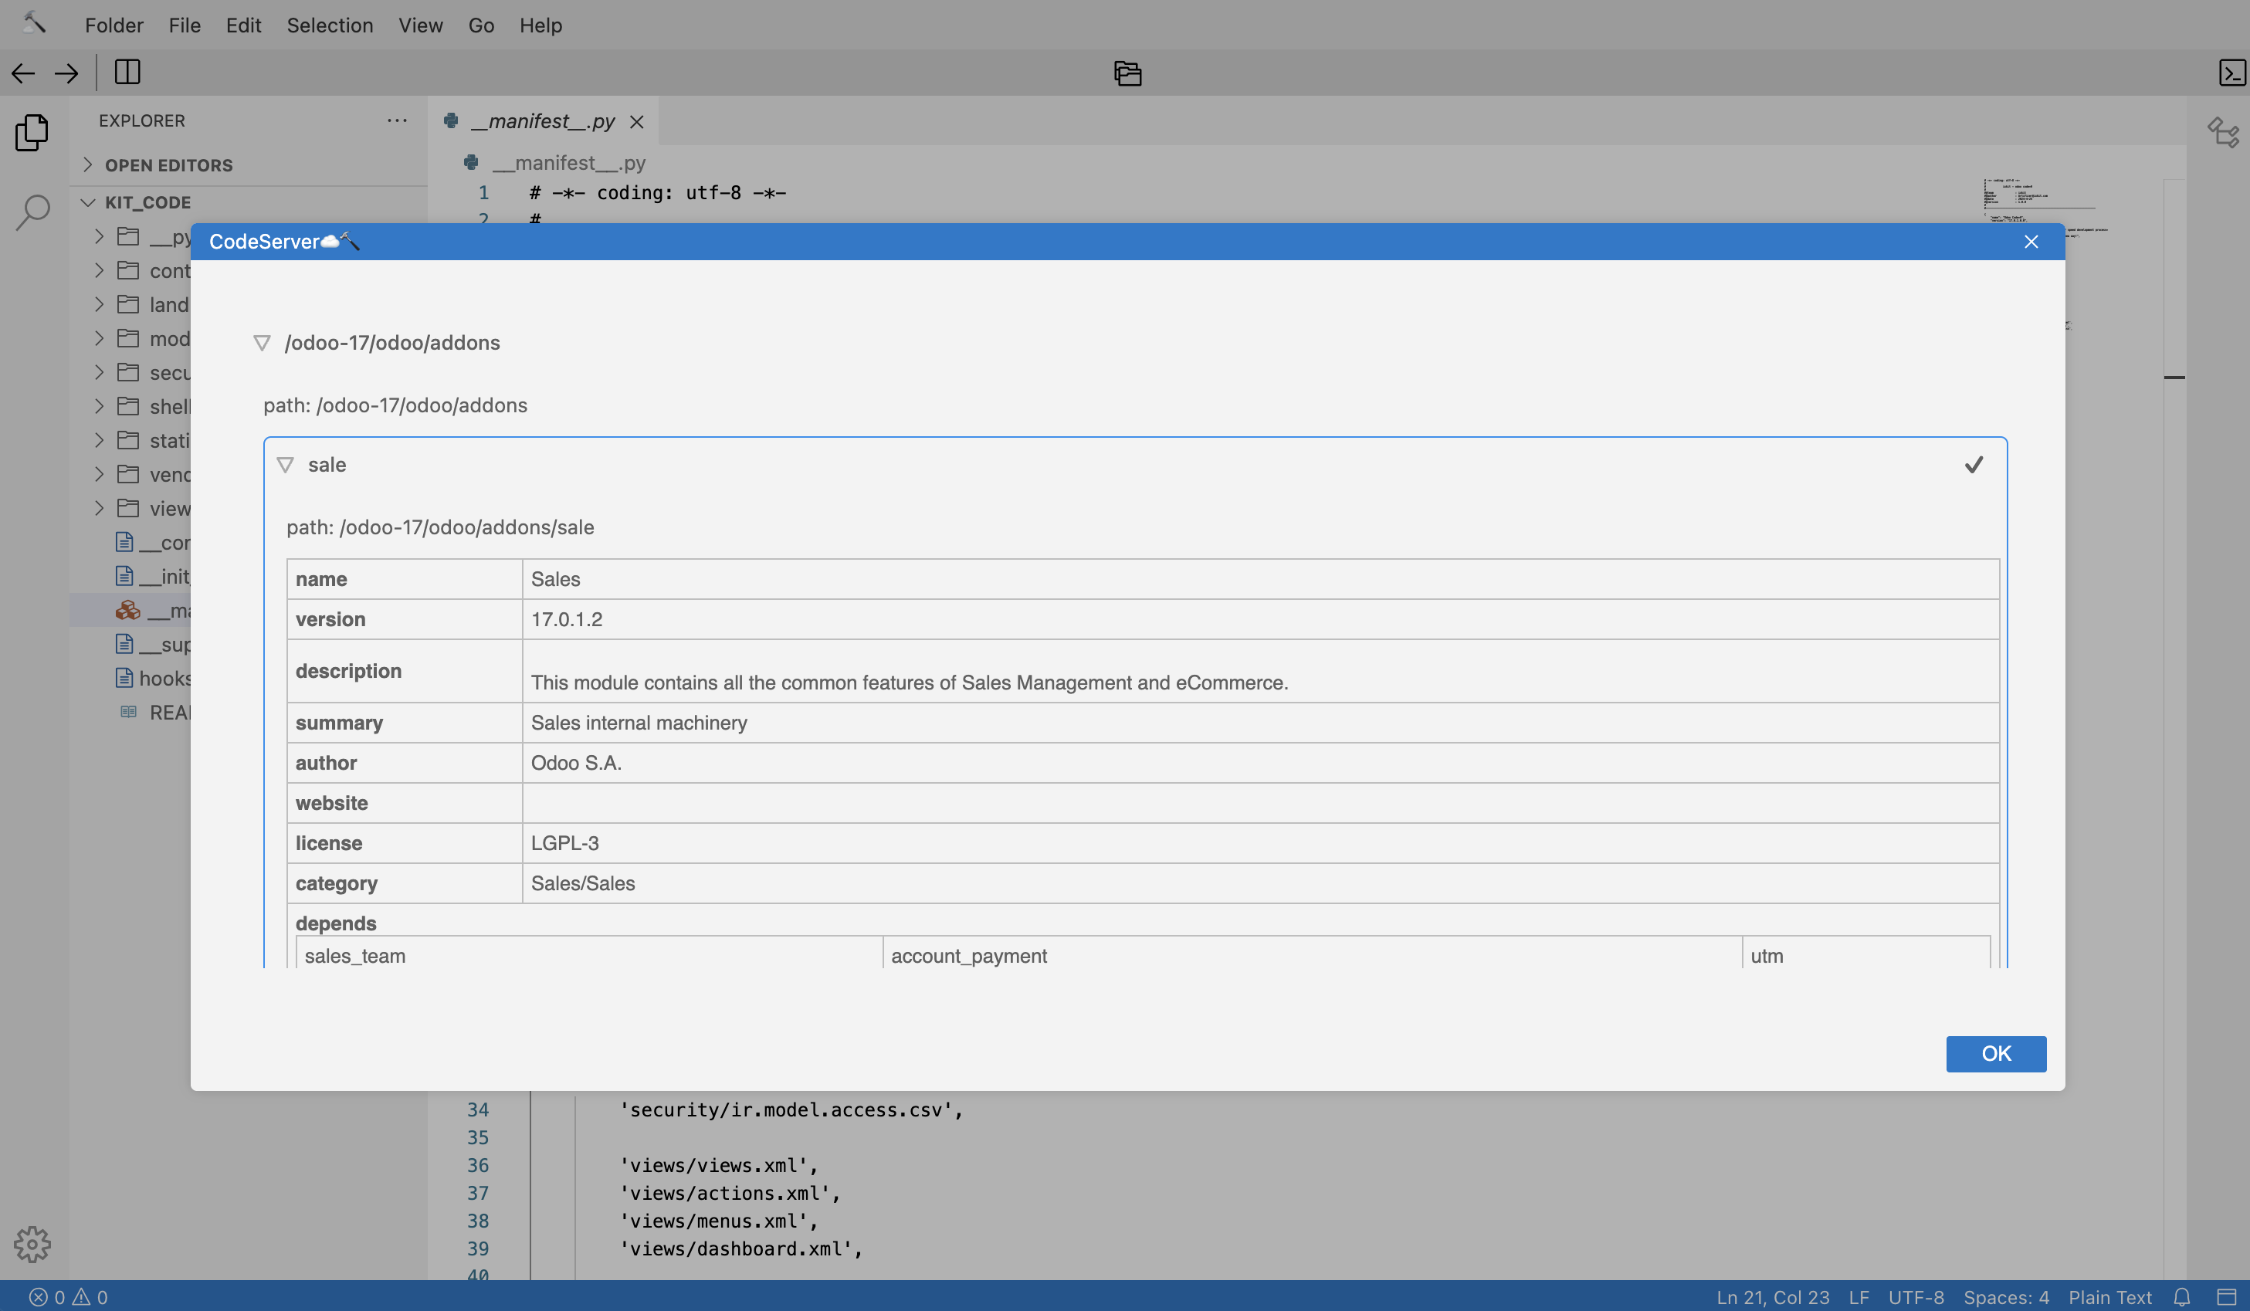Viewport: 2250px width, 1311px height.
Task: Open the Search icon in activity bar
Action: (x=32, y=212)
